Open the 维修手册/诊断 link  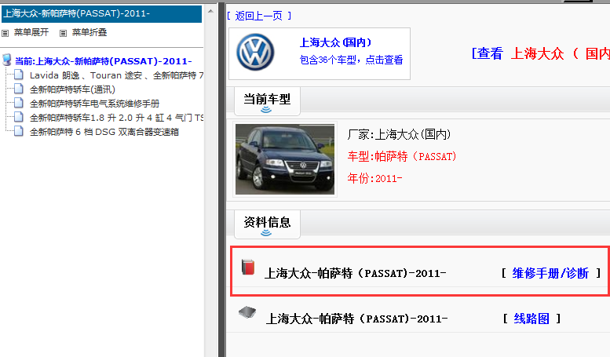550,273
